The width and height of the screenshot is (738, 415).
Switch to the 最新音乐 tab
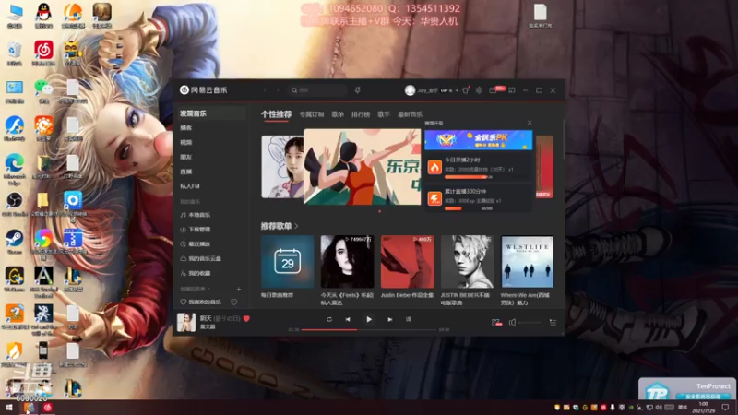pyautogui.click(x=410, y=114)
